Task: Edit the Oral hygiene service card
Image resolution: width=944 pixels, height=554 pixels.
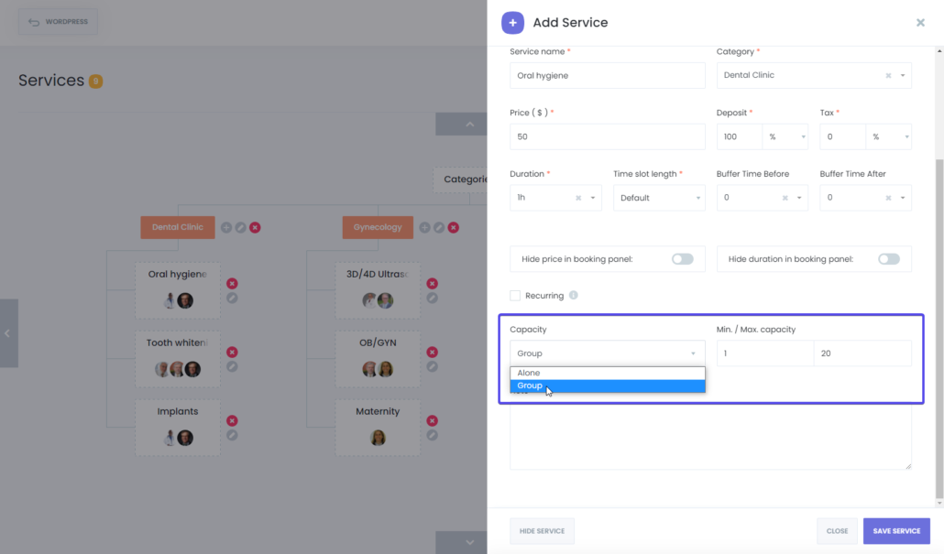Action: point(232,298)
